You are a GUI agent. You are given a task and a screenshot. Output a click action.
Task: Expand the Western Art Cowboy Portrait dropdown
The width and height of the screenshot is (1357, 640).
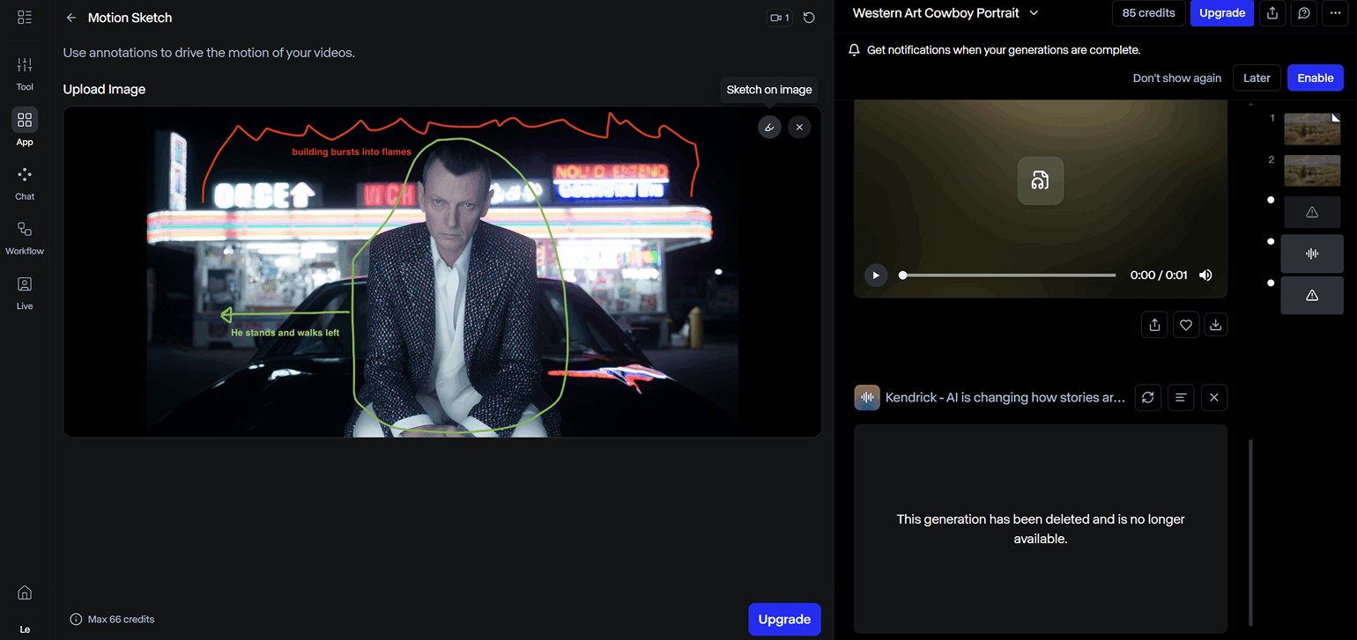(1034, 13)
